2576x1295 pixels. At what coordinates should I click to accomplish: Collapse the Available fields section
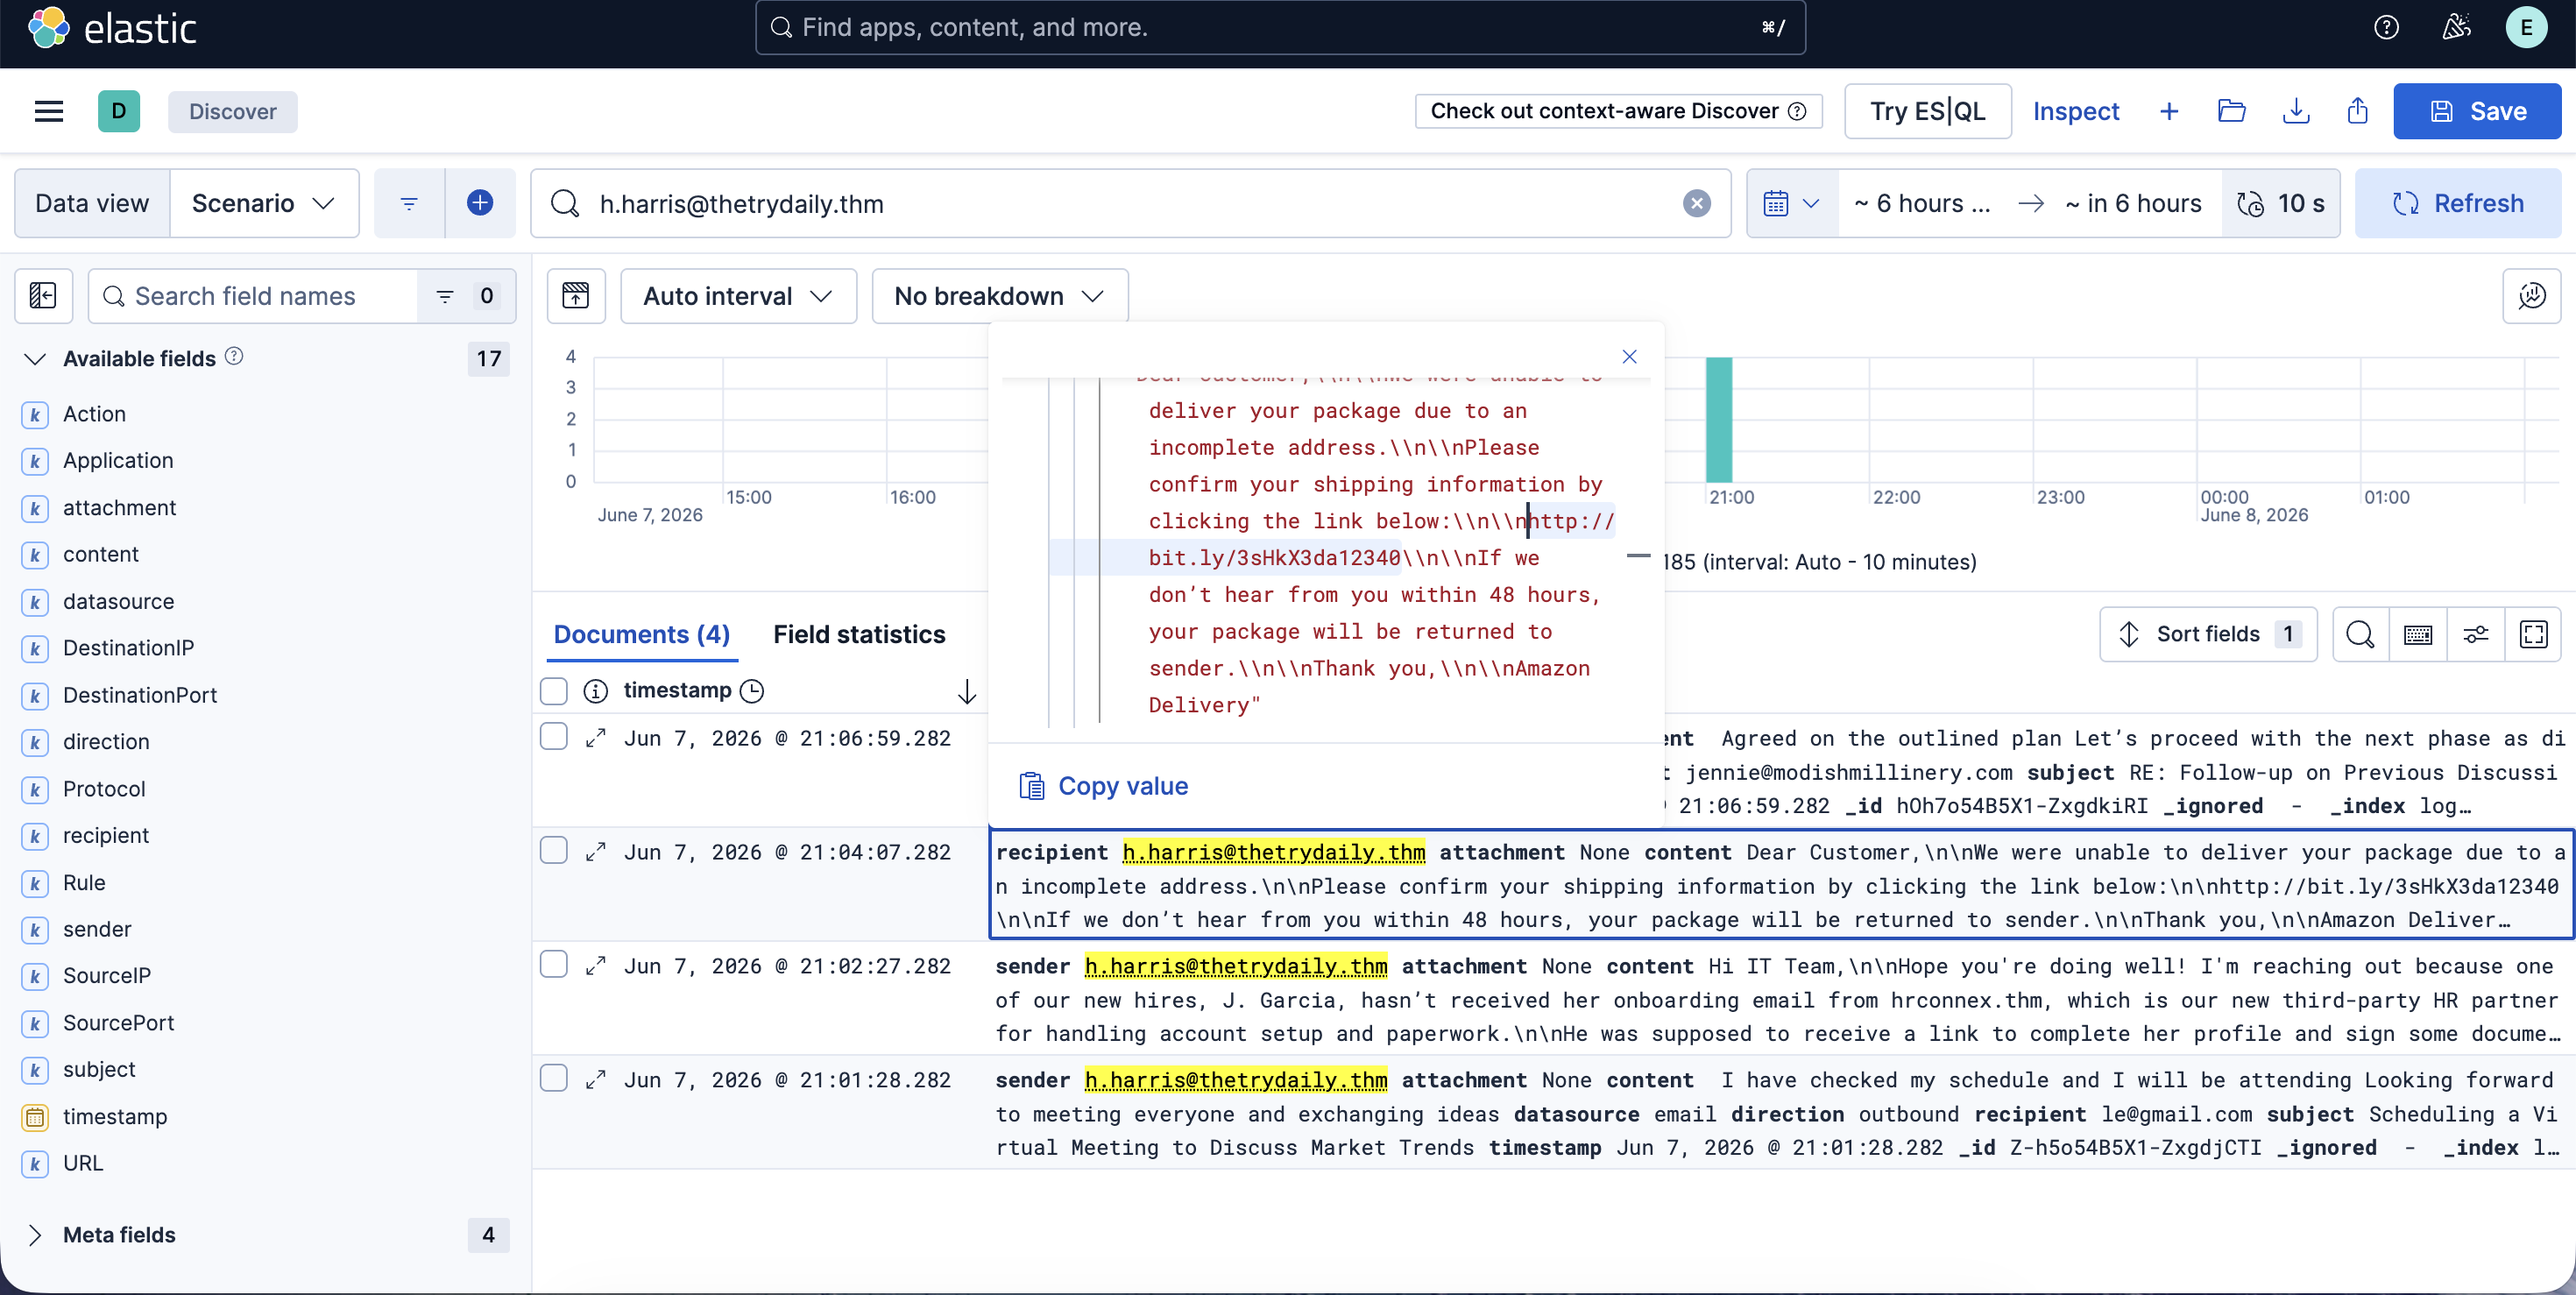click(35, 359)
